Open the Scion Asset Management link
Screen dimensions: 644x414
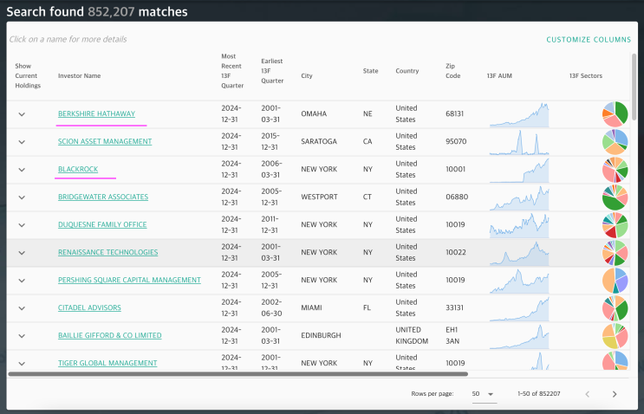click(105, 141)
